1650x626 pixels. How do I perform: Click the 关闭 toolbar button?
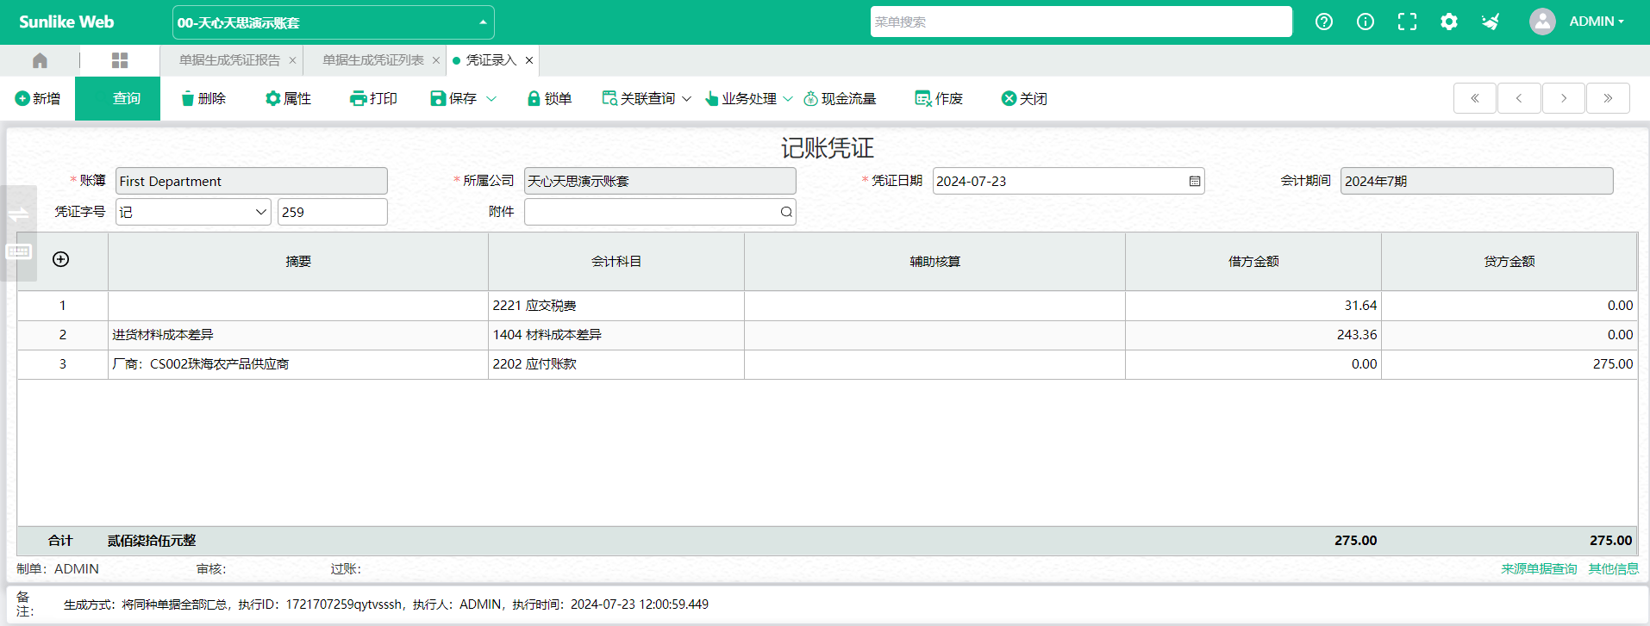point(1024,98)
